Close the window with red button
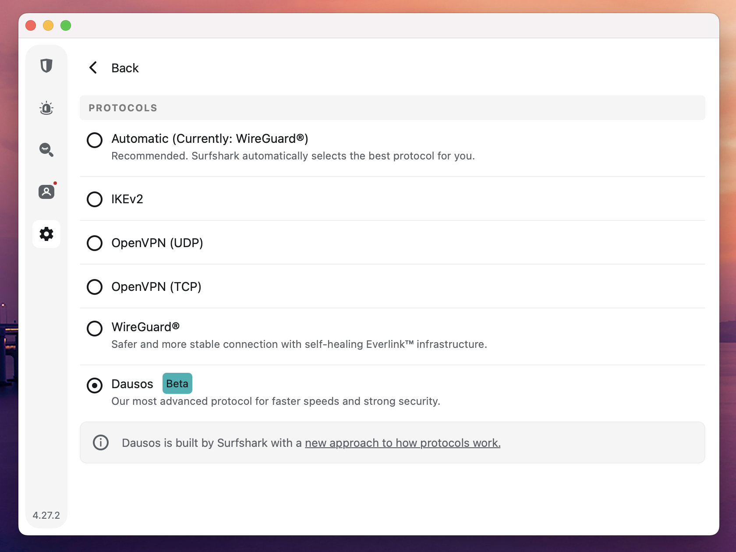Screen dimensions: 736x552 pyautogui.click(x=31, y=25)
